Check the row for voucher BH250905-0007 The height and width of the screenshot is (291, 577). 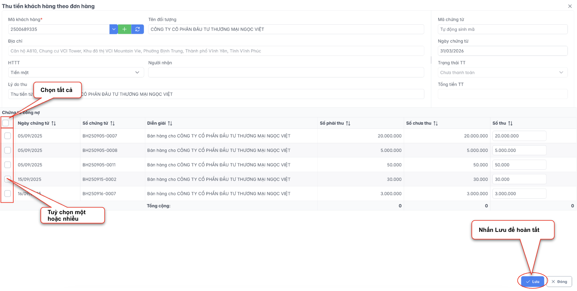coord(8,136)
